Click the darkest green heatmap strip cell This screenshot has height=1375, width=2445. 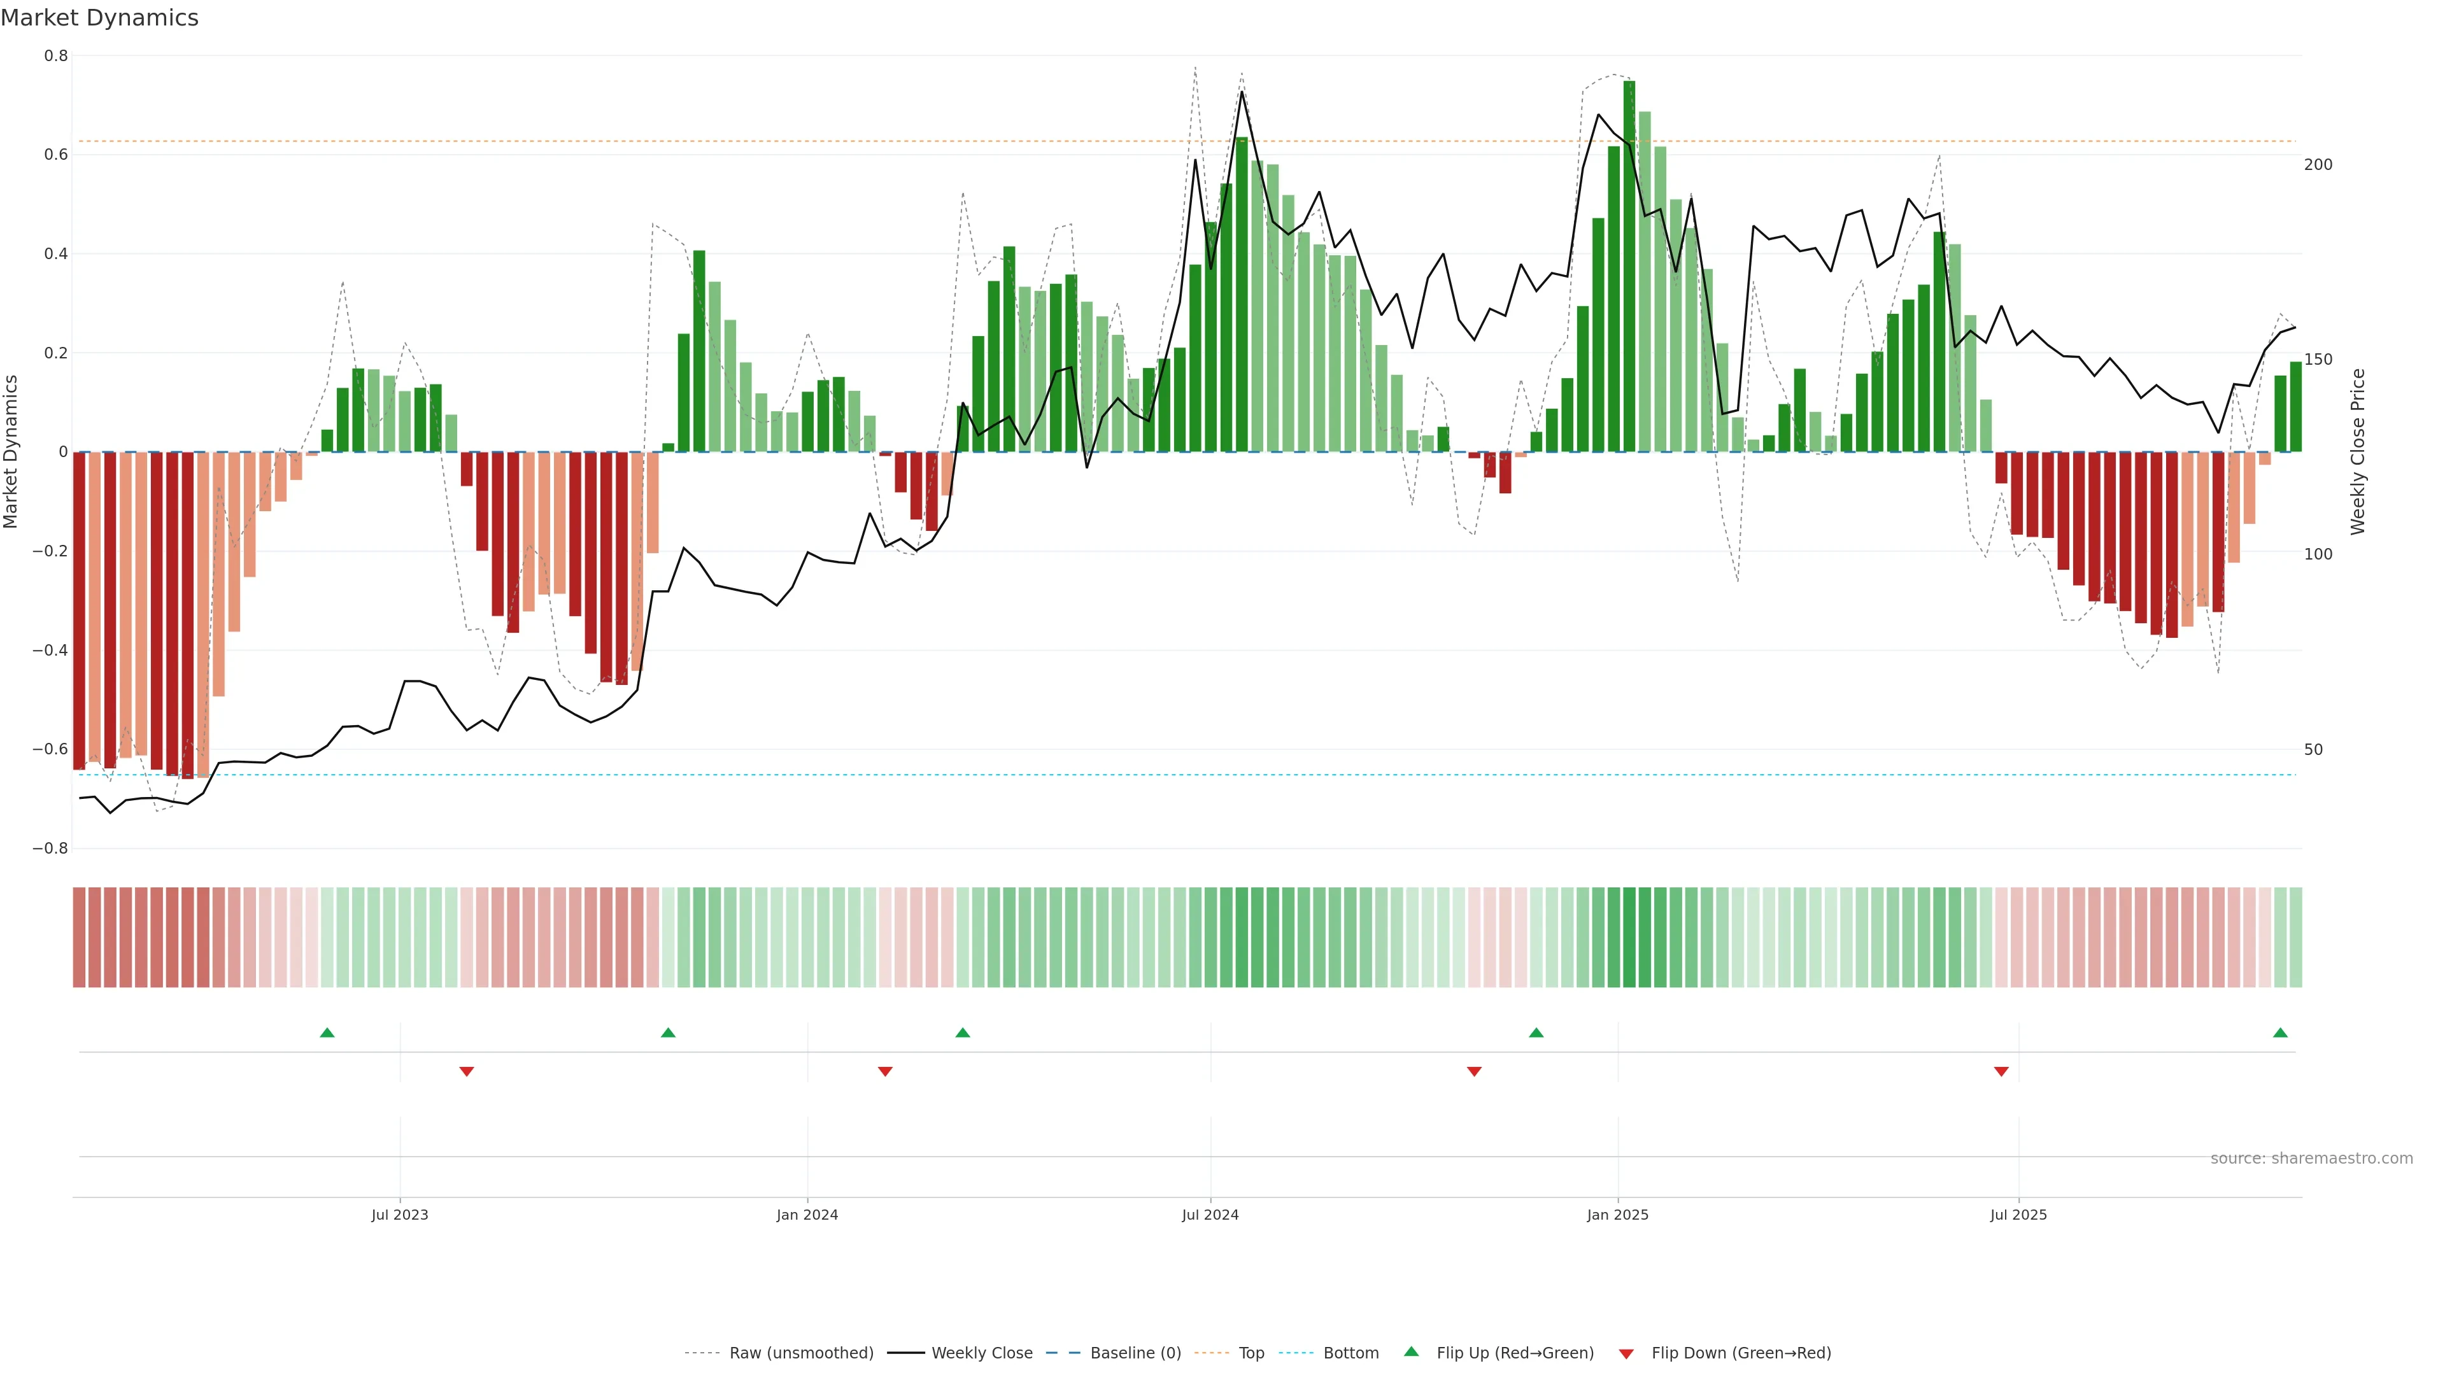click(1629, 938)
